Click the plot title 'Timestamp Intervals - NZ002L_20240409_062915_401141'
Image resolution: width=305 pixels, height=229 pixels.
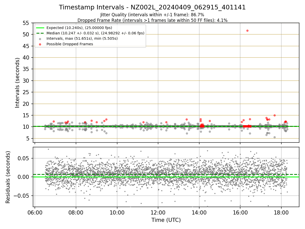coord(152,7)
